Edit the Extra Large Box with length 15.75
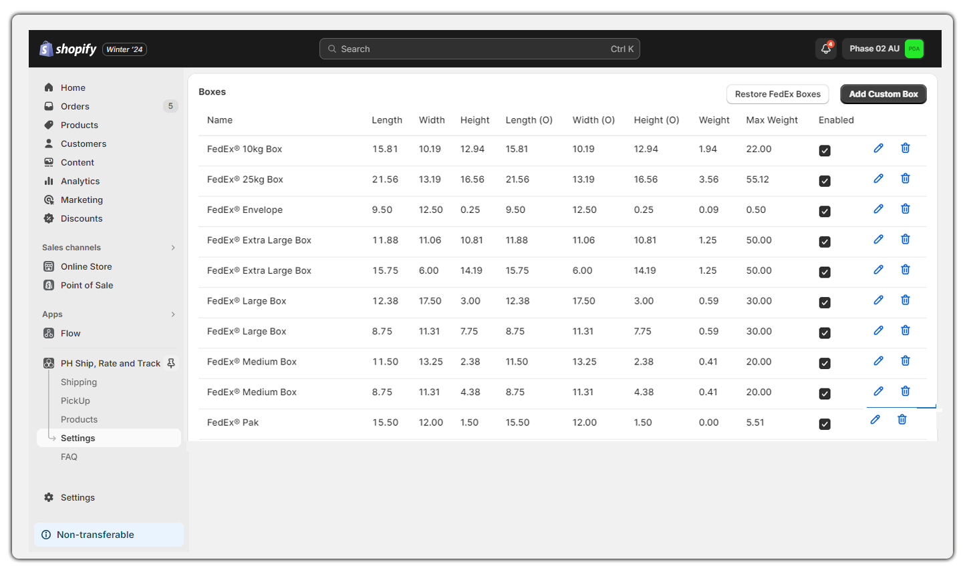The image size is (965, 568). (x=878, y=270)
